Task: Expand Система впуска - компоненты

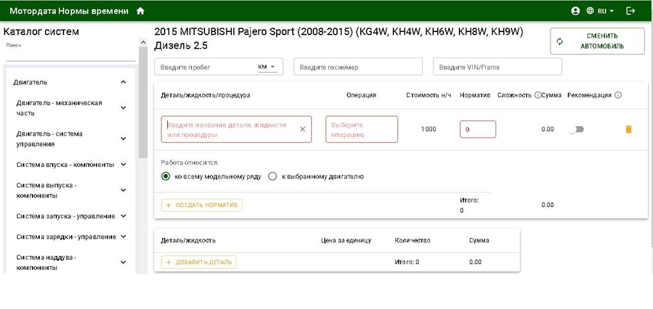Action: (x=123, y=164)
